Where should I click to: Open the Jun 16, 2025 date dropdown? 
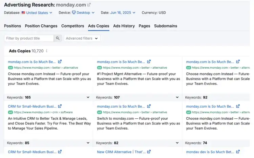click(123, 13)
